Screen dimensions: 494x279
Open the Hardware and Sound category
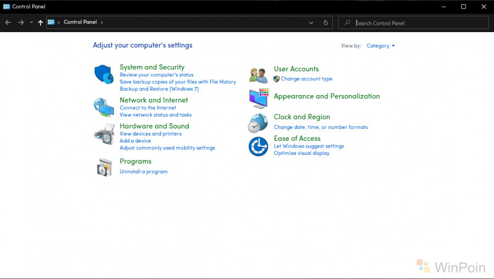[154, 126]
